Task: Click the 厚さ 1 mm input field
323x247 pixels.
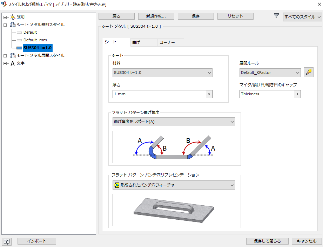Action: (x=159, y=94)
